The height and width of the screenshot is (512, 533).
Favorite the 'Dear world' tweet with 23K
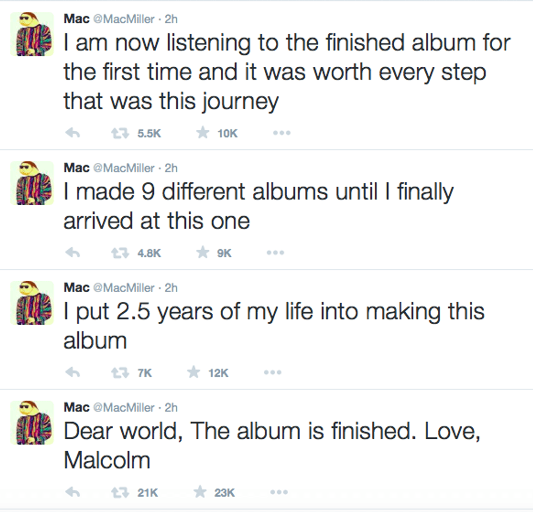[x=201, y=492]
